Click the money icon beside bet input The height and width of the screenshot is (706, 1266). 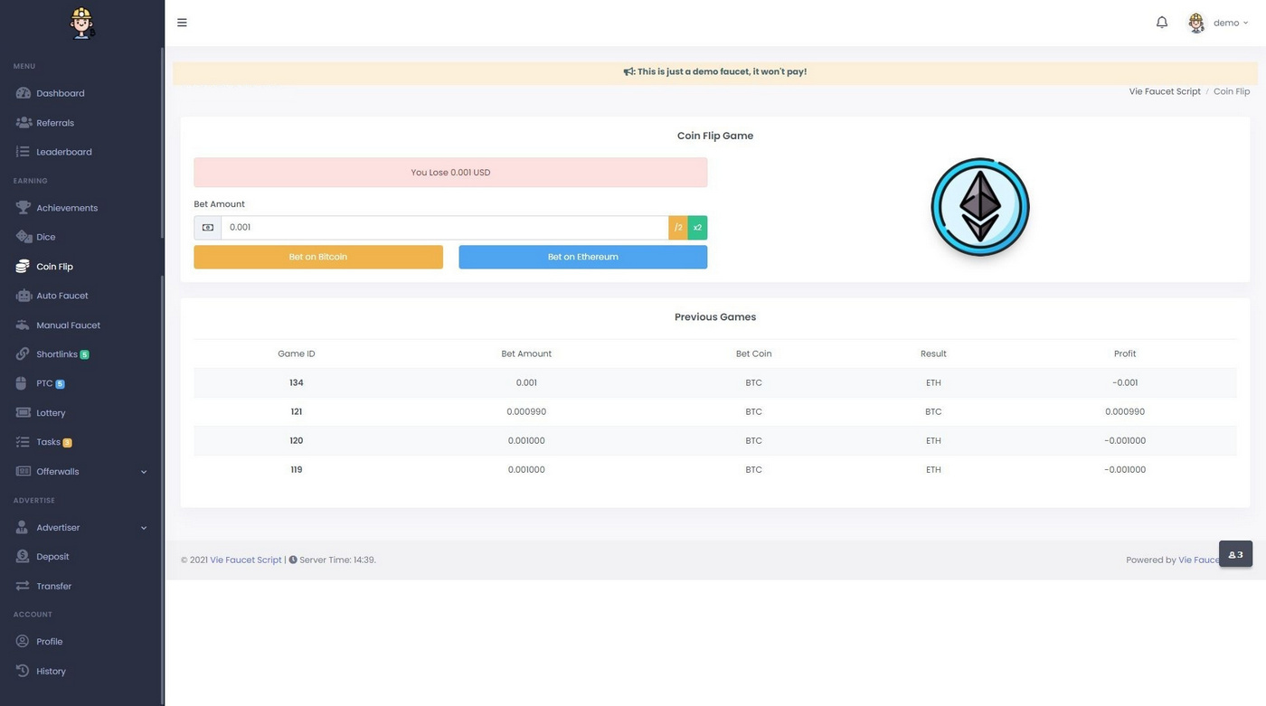pyautogui.click(x=208, y=228)
